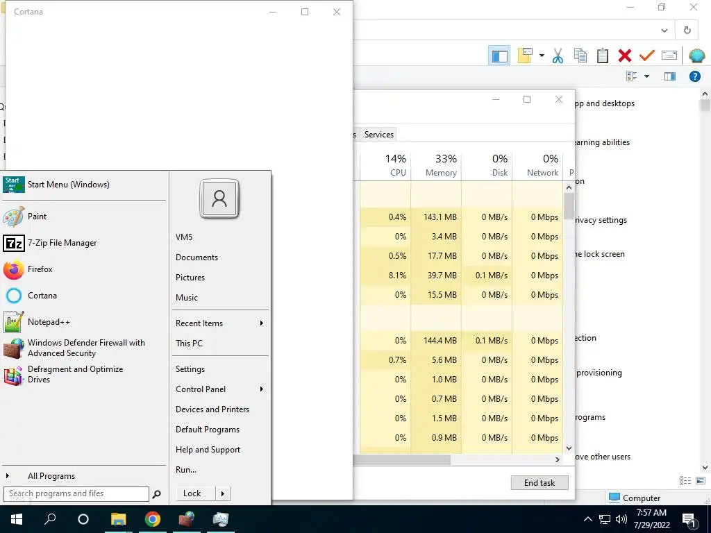Click the volume speaker tray icon
This screenshot has height=533, width=711.
point(621,519)
